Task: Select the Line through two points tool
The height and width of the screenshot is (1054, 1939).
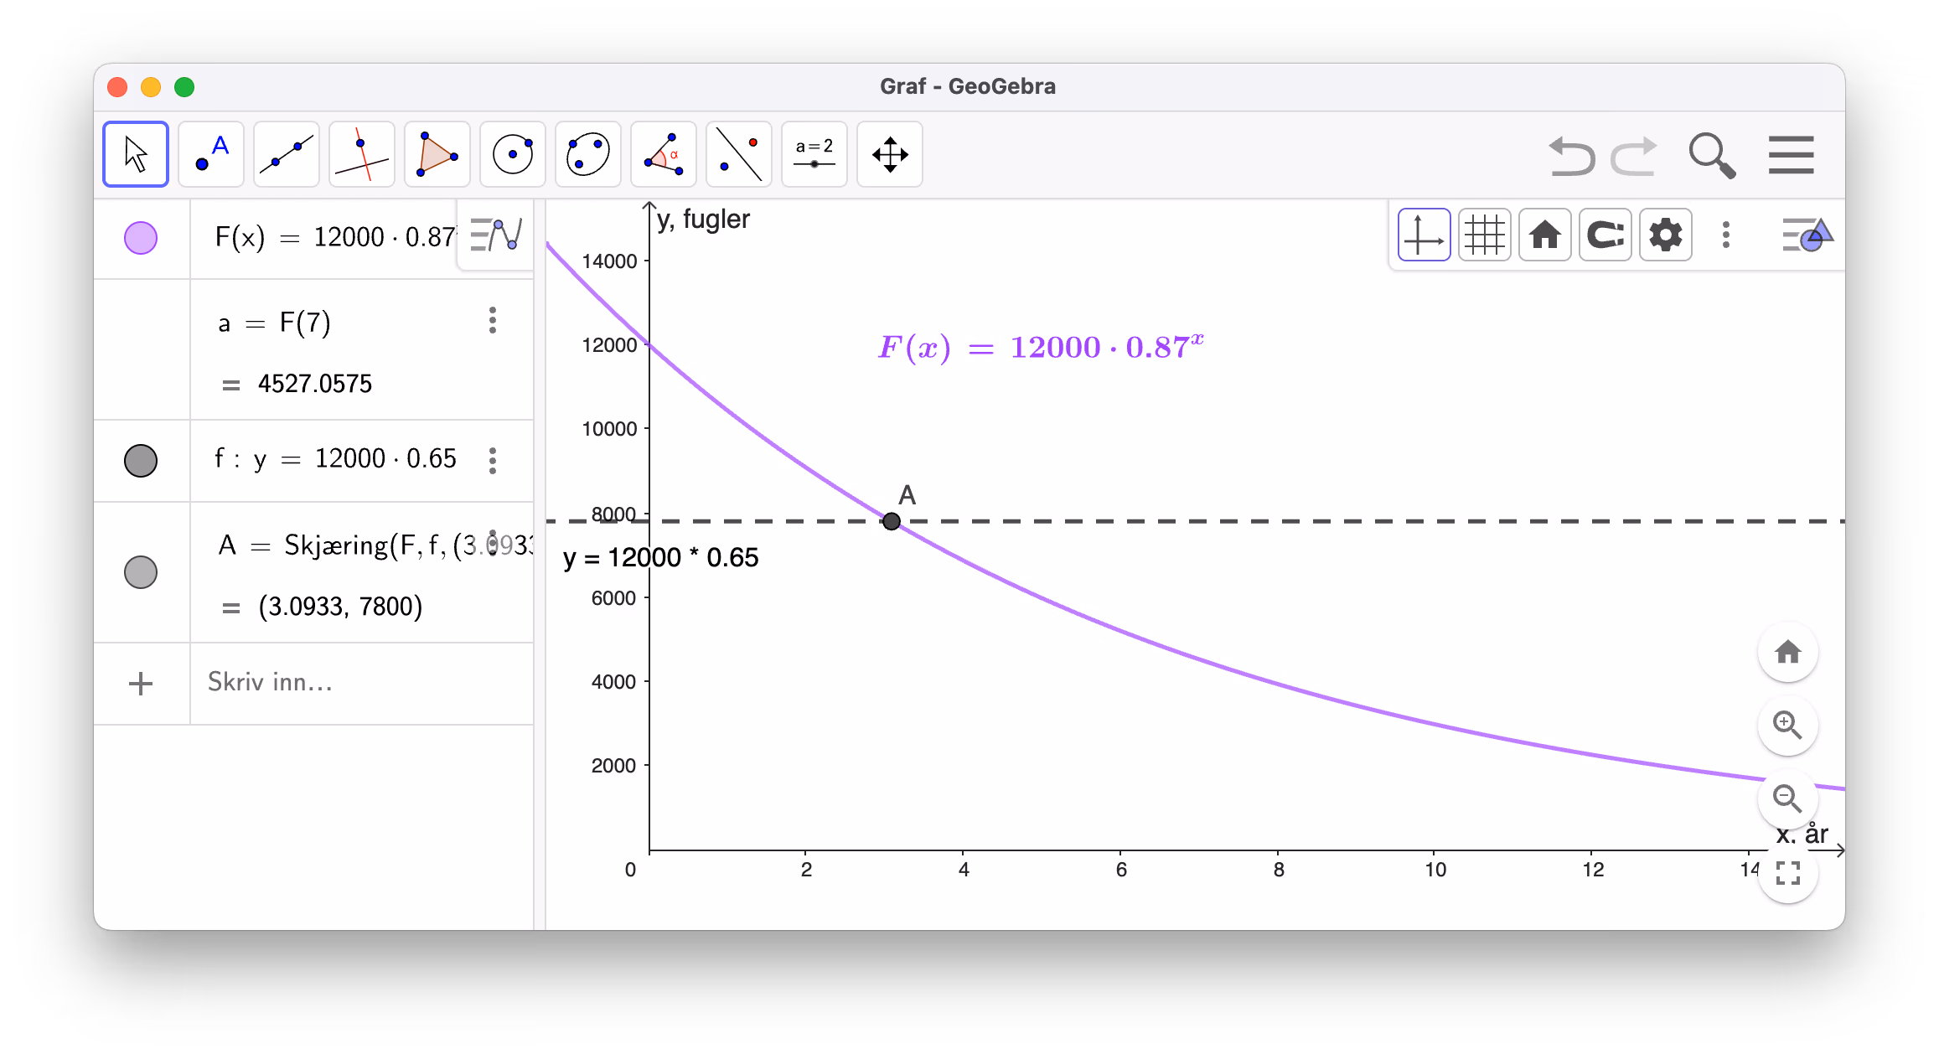Action: pos(287,154)
